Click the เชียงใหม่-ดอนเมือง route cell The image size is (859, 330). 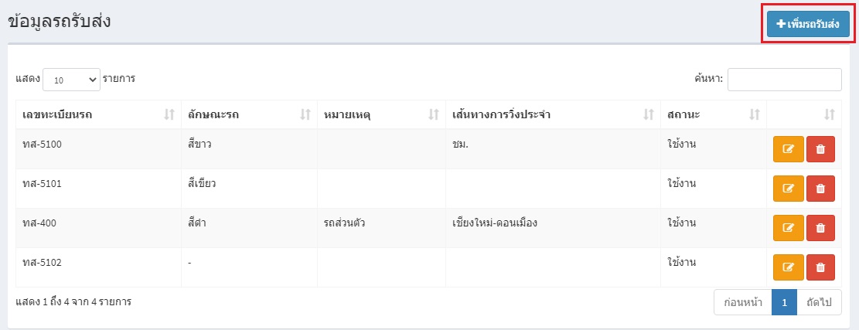554,228
